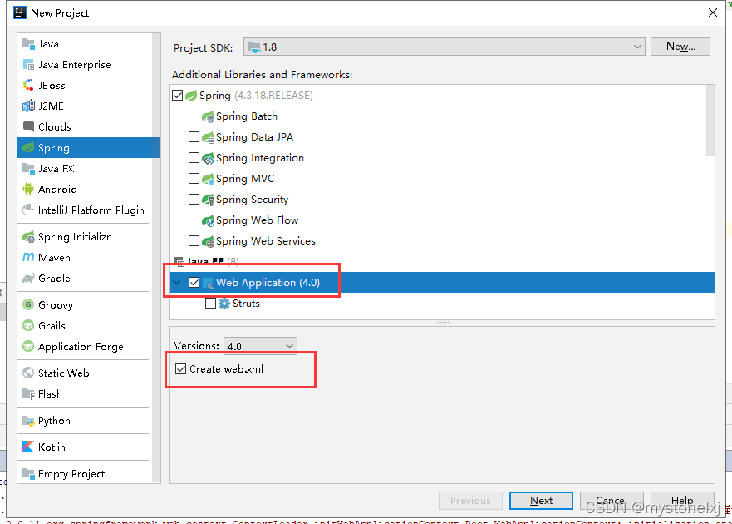Click the Spring Initializr icon

point(28,237)
